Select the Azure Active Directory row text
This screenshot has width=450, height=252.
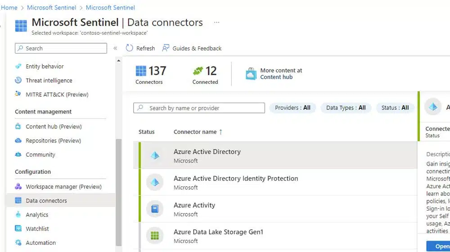[x=207, y=152]
